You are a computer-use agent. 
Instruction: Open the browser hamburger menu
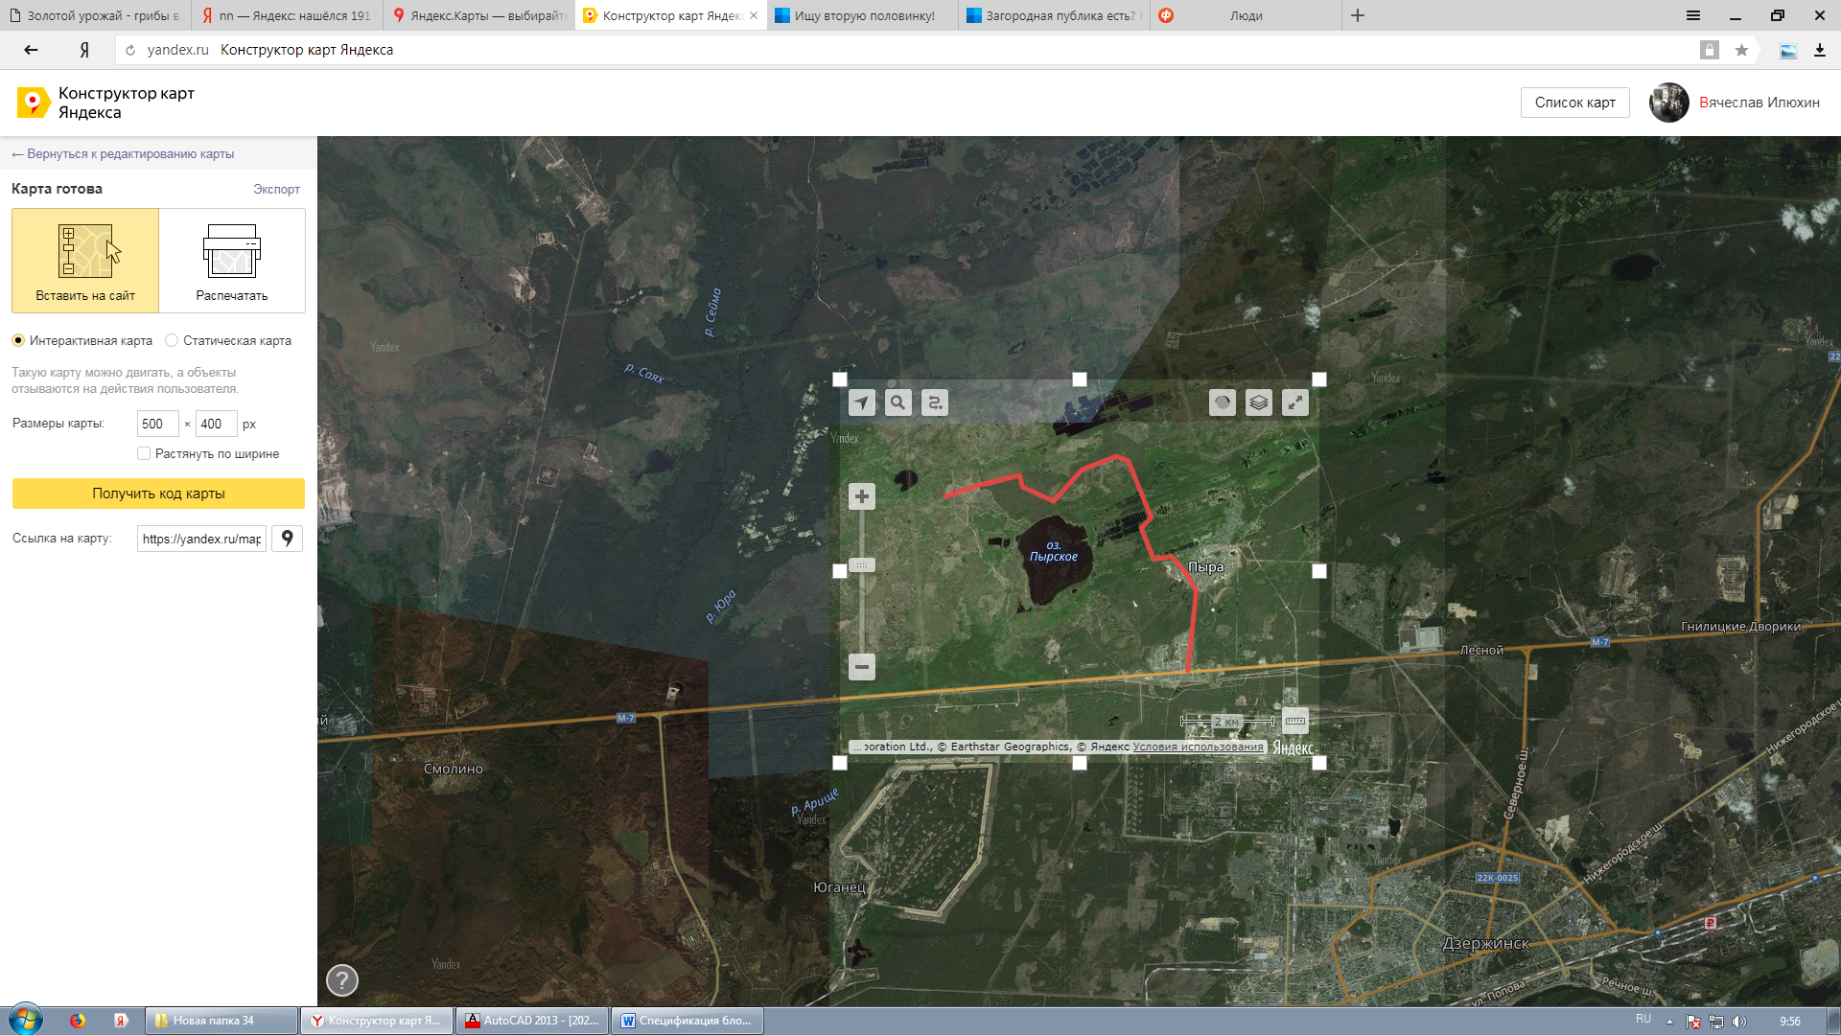click(1693, 15)
